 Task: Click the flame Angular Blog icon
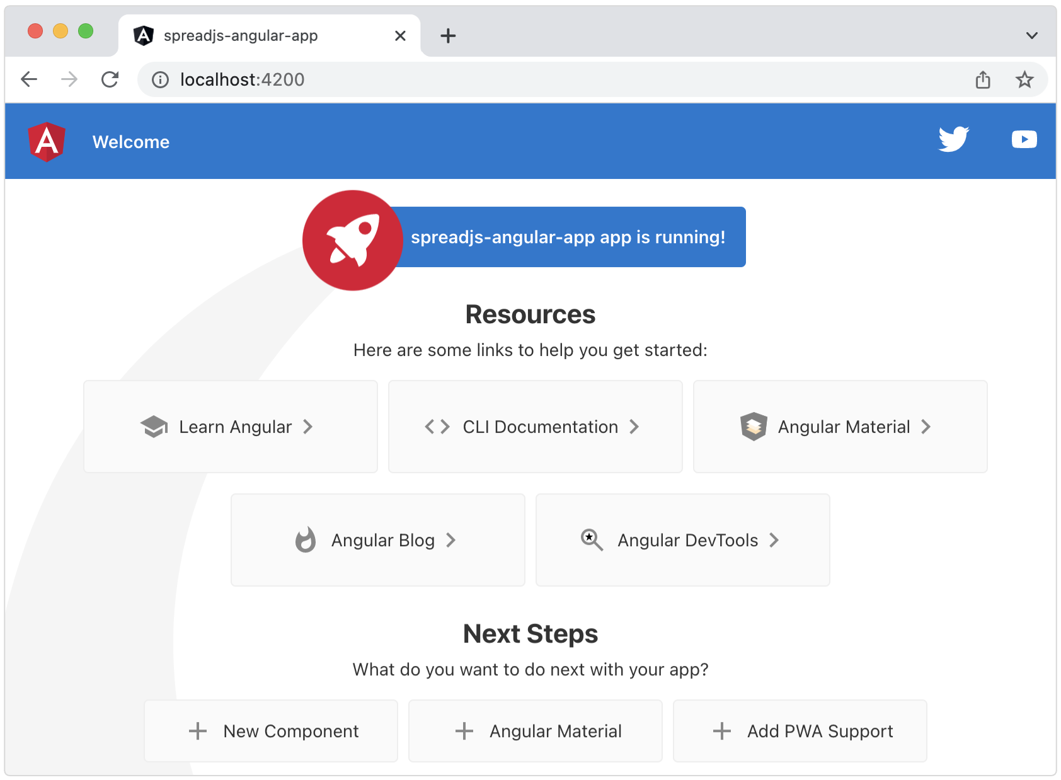306,540
